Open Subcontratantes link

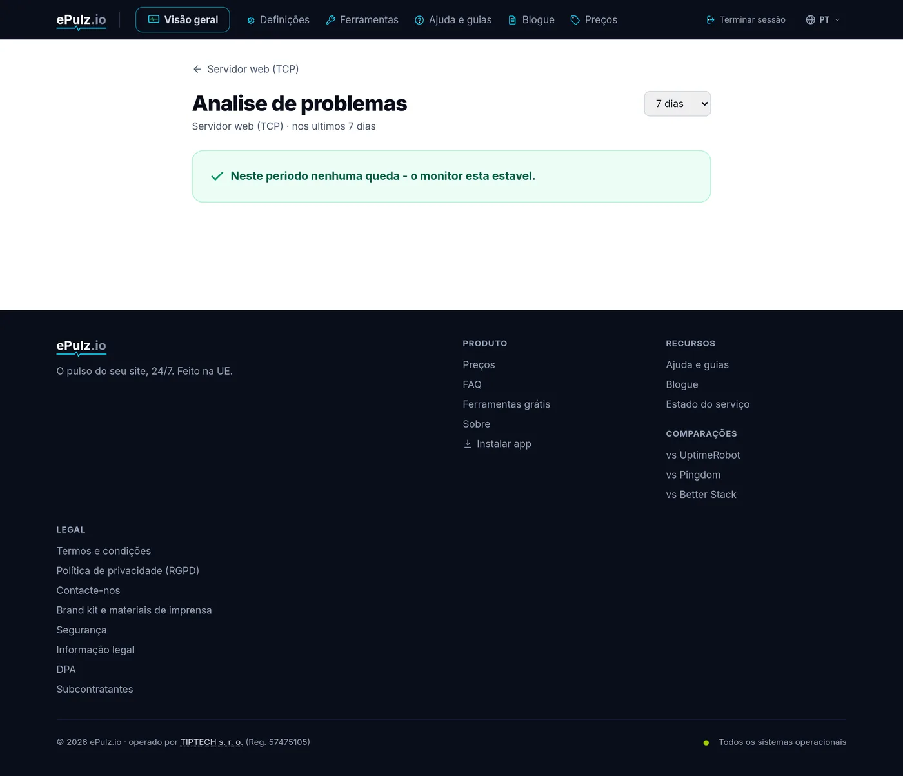point(95,690)
